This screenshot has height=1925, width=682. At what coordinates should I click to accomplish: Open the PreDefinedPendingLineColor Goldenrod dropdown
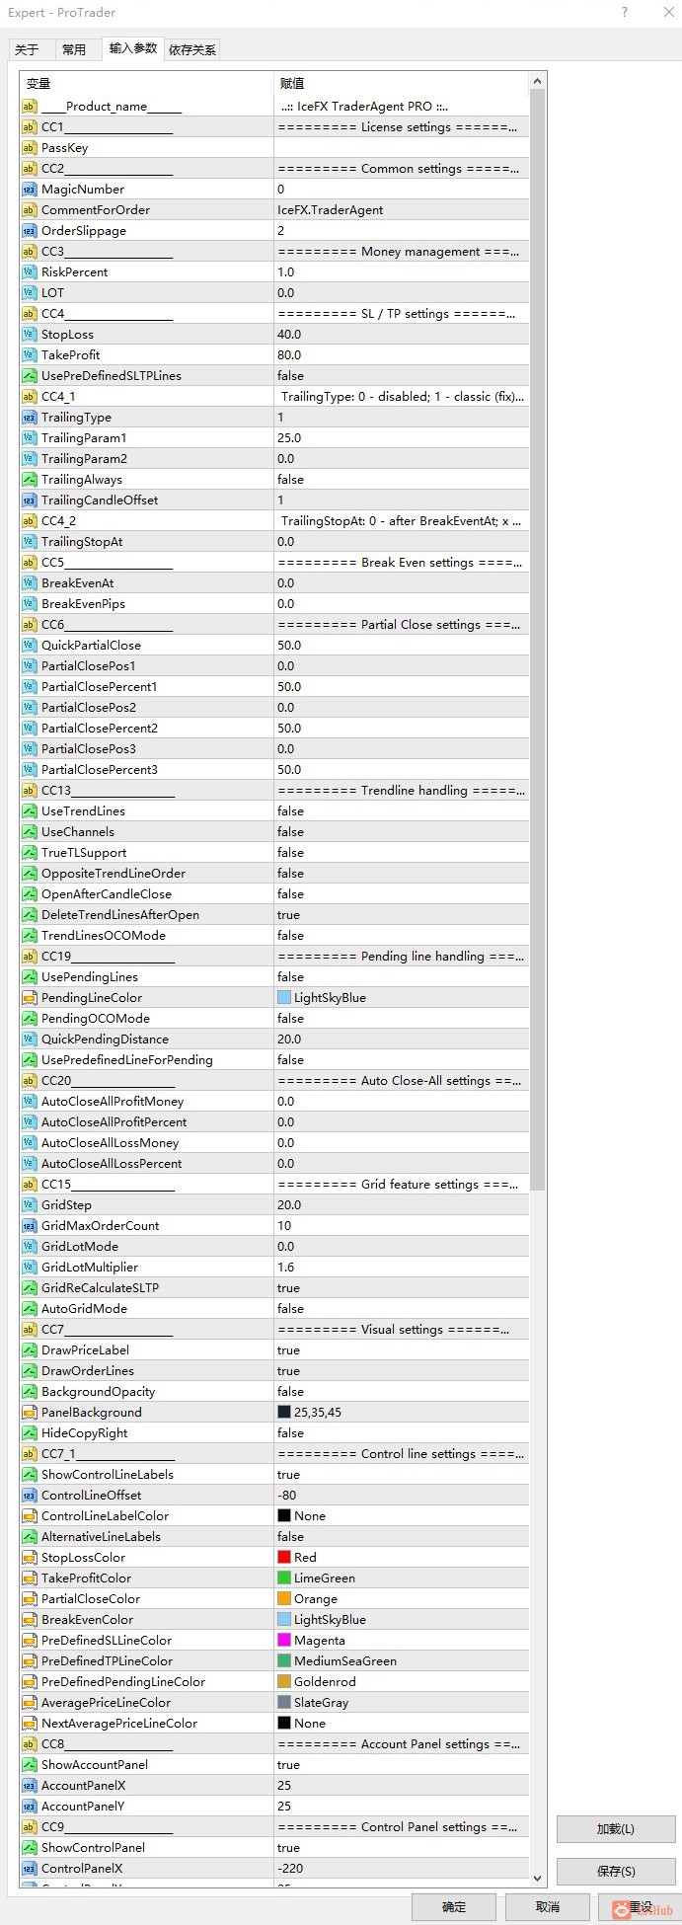[x=402, y=1682]
